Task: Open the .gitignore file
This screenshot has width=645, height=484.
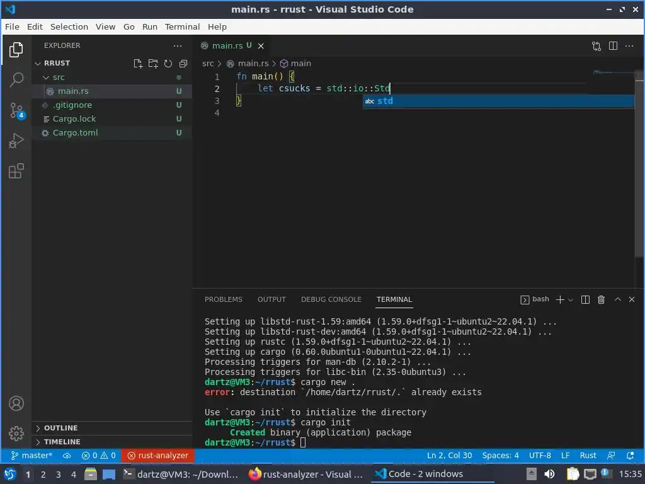Action: 111,105
